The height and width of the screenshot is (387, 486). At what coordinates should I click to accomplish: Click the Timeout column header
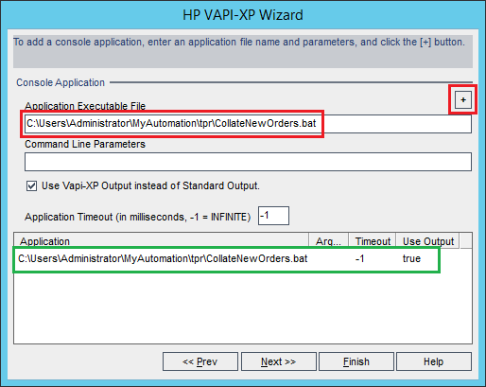(x=373, y=241)
